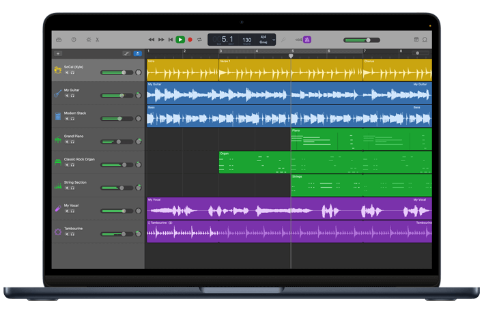This screenshot has height=310, width=484.
Task: Mute the My Guitar track
Action: click(x=67, y=96)
